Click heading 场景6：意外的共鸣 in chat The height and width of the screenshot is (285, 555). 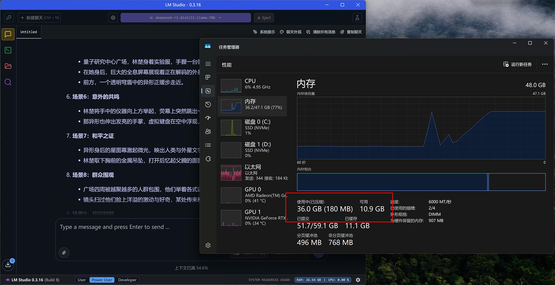click(95, 97)
